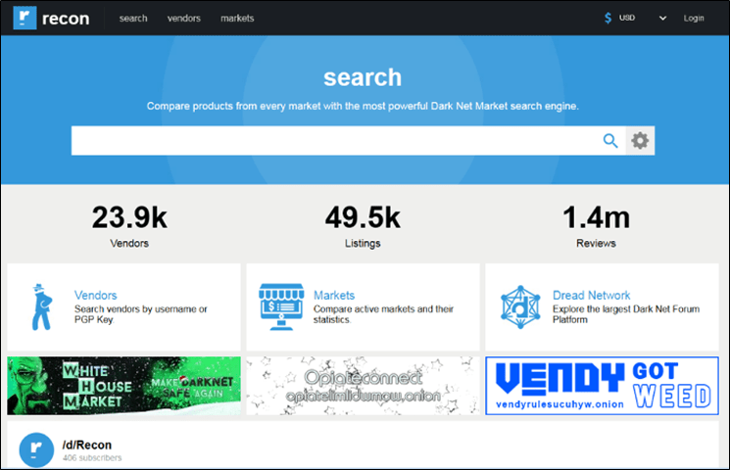This screenshot has width=730, height=470.
Task: Click the '406 subscribers' text
Action: [x=92, y=458]
